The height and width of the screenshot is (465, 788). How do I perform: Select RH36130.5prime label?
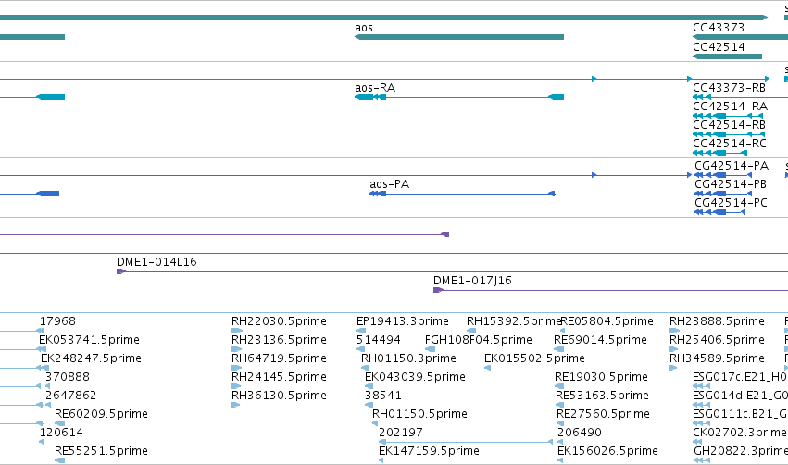[x=279, y=396]
